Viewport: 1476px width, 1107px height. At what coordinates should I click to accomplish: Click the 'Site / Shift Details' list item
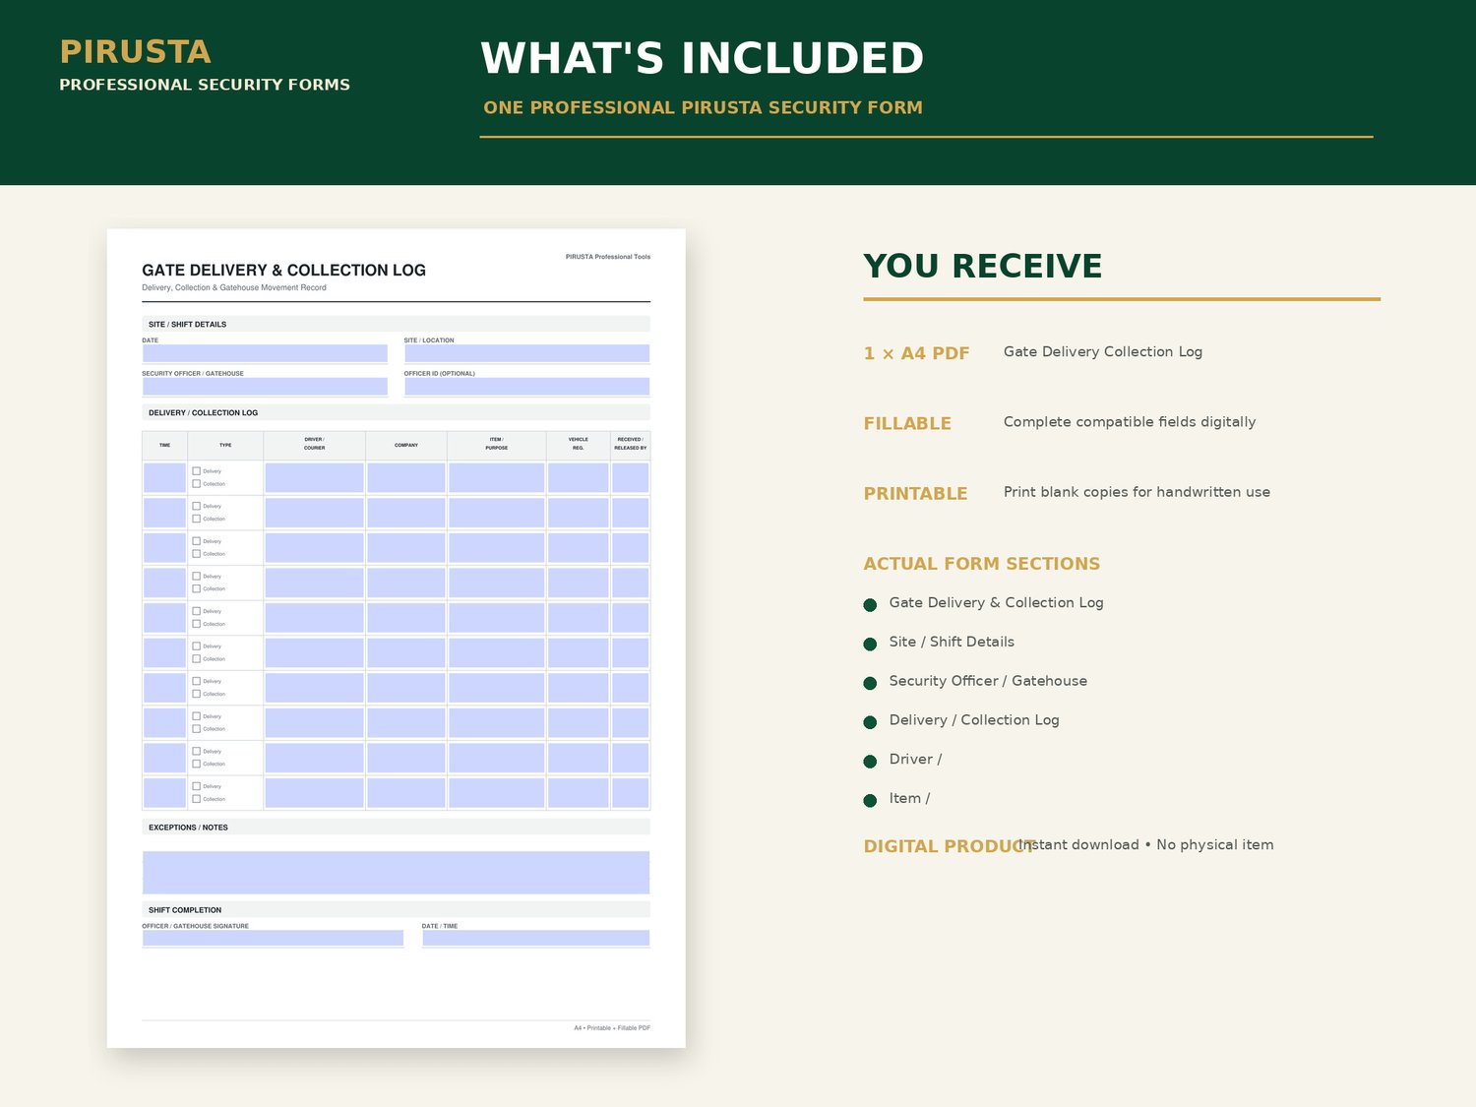952,642
